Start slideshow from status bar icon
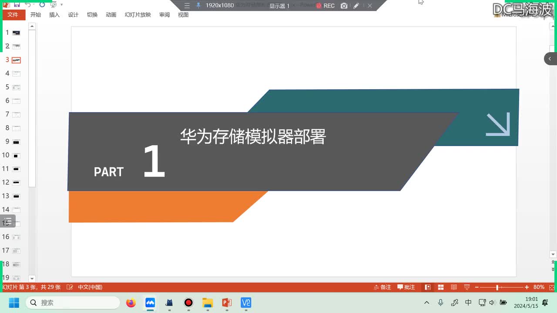557x313 pixels. (467, 287)
